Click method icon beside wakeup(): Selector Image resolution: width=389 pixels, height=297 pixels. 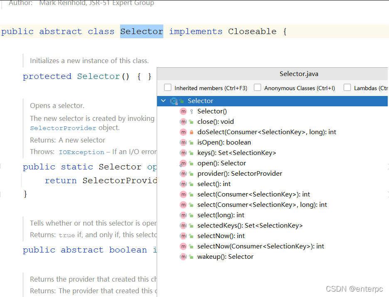(183, 257)
